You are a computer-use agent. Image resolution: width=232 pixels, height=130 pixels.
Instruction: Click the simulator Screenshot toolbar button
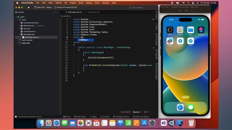(186, 10)
